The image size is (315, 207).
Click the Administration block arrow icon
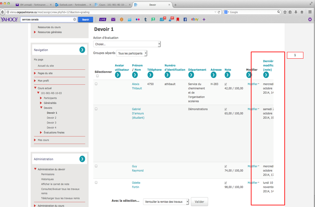coord(82,159)
